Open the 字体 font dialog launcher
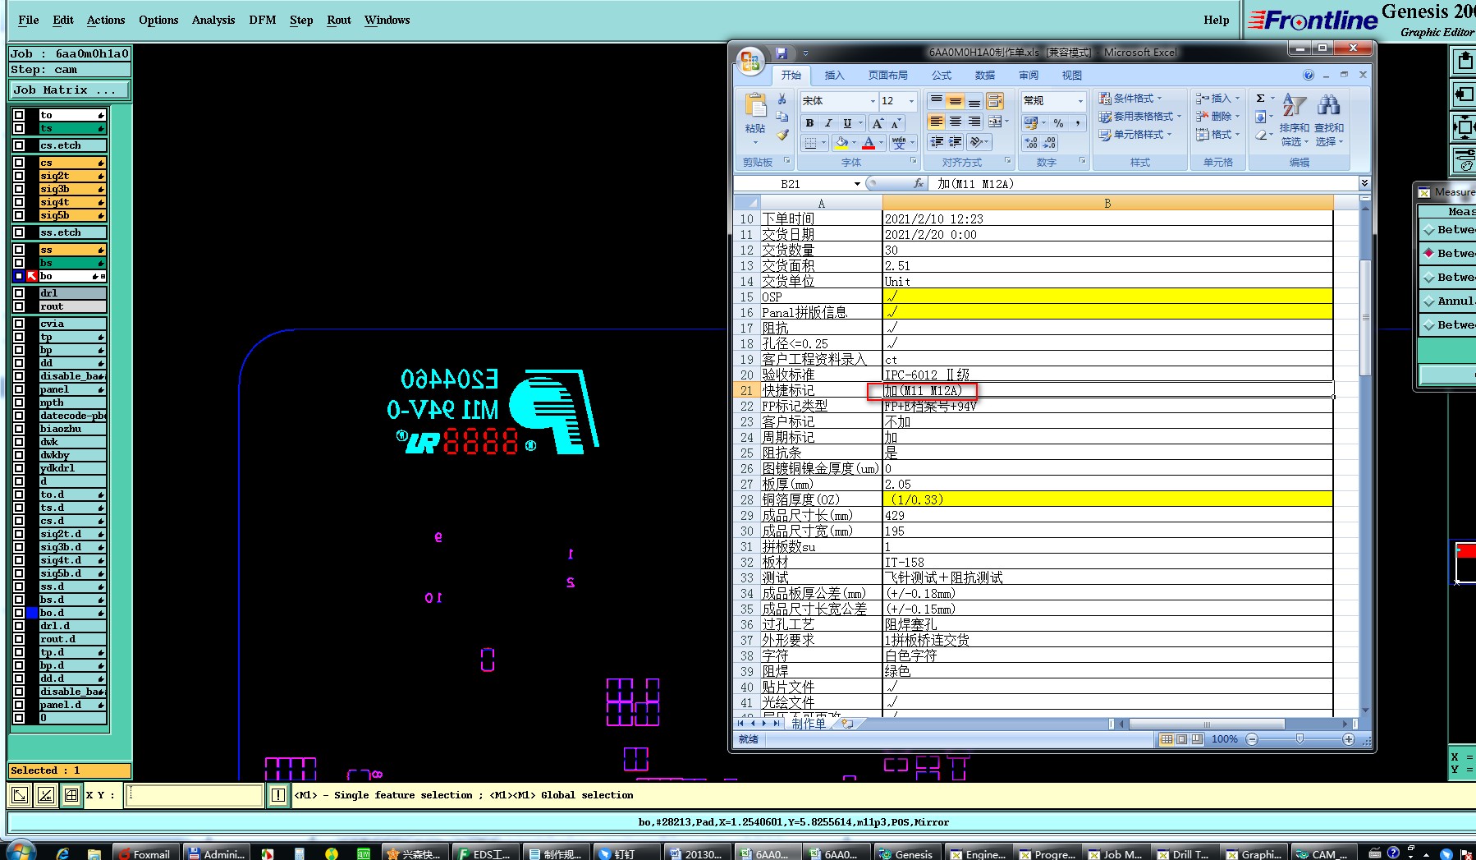Screen dimensions: 1476x860 914,161
